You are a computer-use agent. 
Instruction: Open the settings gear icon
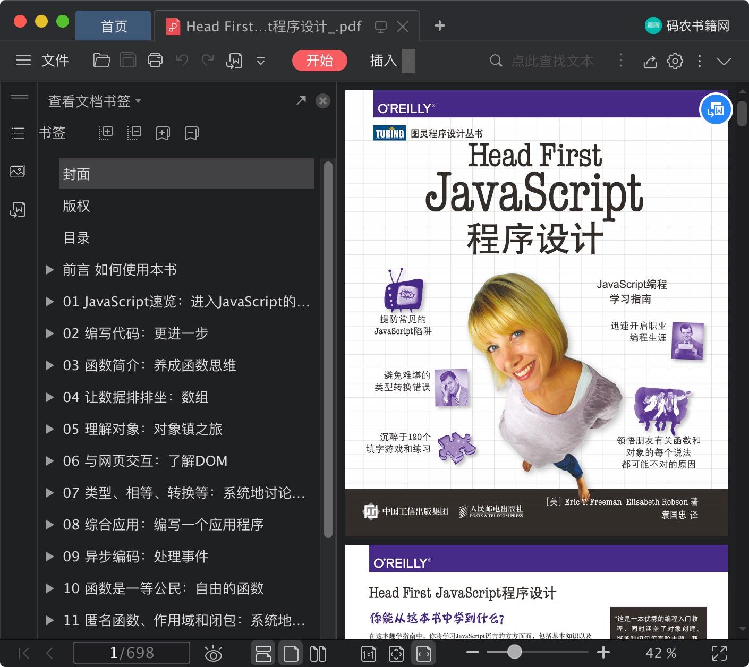[675, 61]
